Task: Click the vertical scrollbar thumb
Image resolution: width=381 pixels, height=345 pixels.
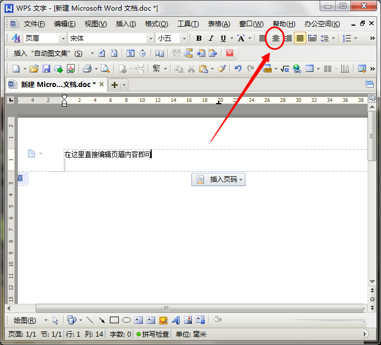Action: [x=372, y=136]
